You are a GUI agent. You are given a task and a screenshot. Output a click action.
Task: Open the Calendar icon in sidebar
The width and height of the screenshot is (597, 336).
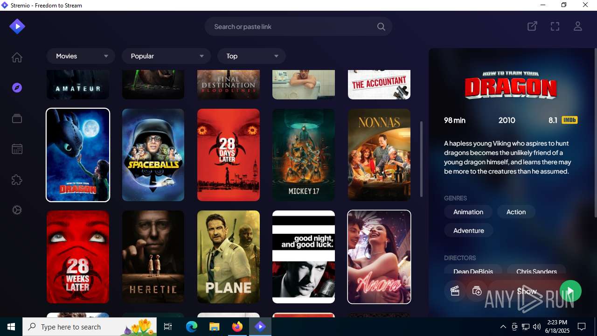[17, 149]
